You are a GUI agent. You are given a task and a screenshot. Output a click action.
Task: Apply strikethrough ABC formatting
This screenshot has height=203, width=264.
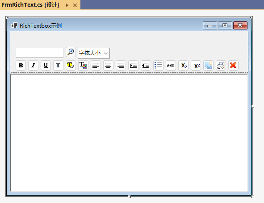pos(171,66)
